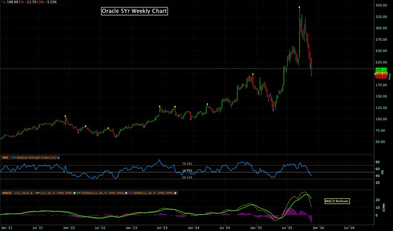Screen dimensions: 393x231
Task: Click the red × marker before the L: 198.99 readout
Action: click(x=2, y=2)
